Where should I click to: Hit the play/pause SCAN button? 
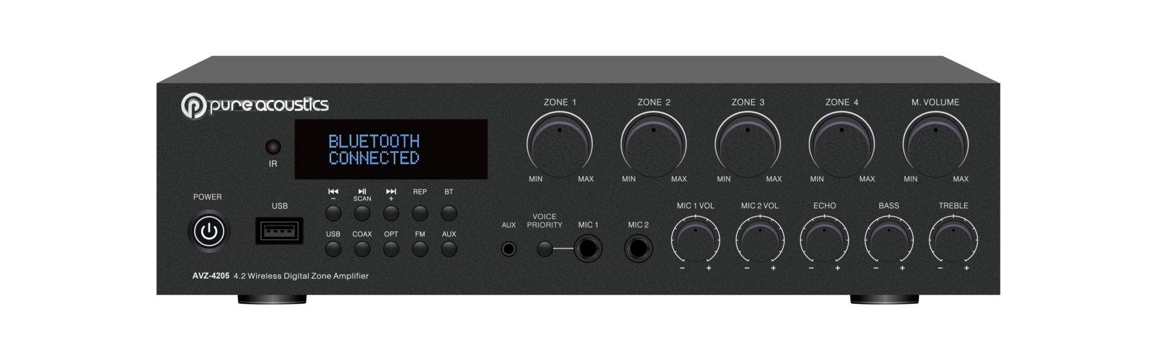coord(362,213)
